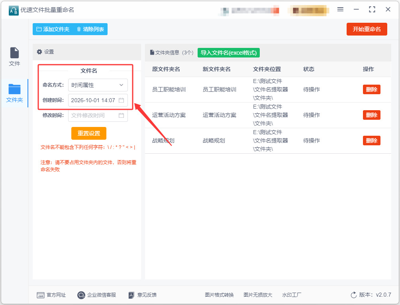Toggle fullscreen from title bar
400x305 pixels.
tap(372, 10)
